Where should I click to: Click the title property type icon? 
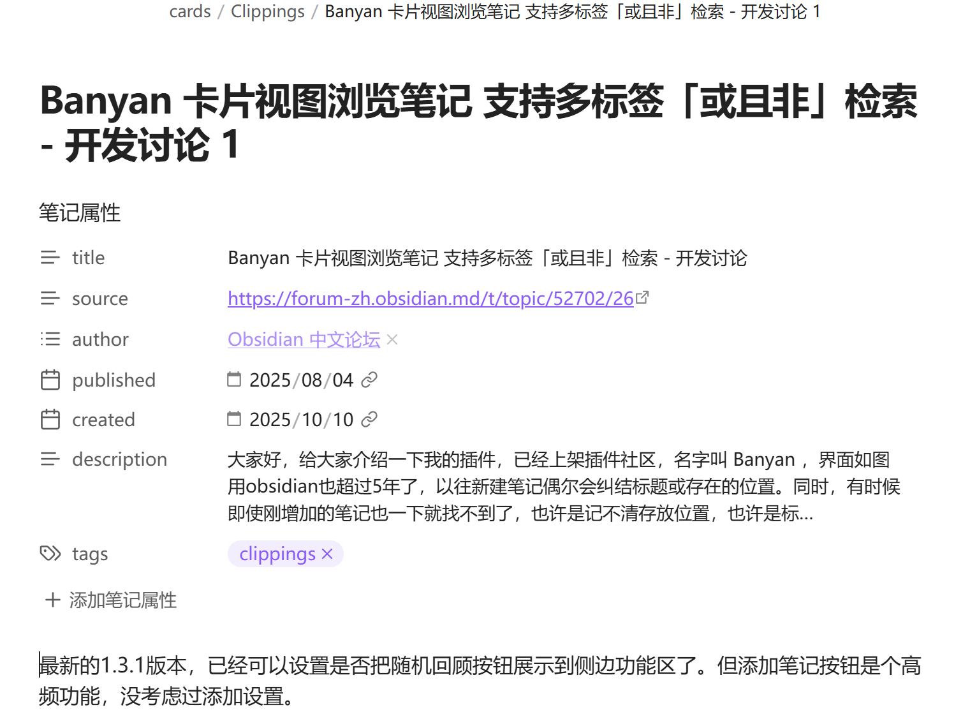(50, 258)
